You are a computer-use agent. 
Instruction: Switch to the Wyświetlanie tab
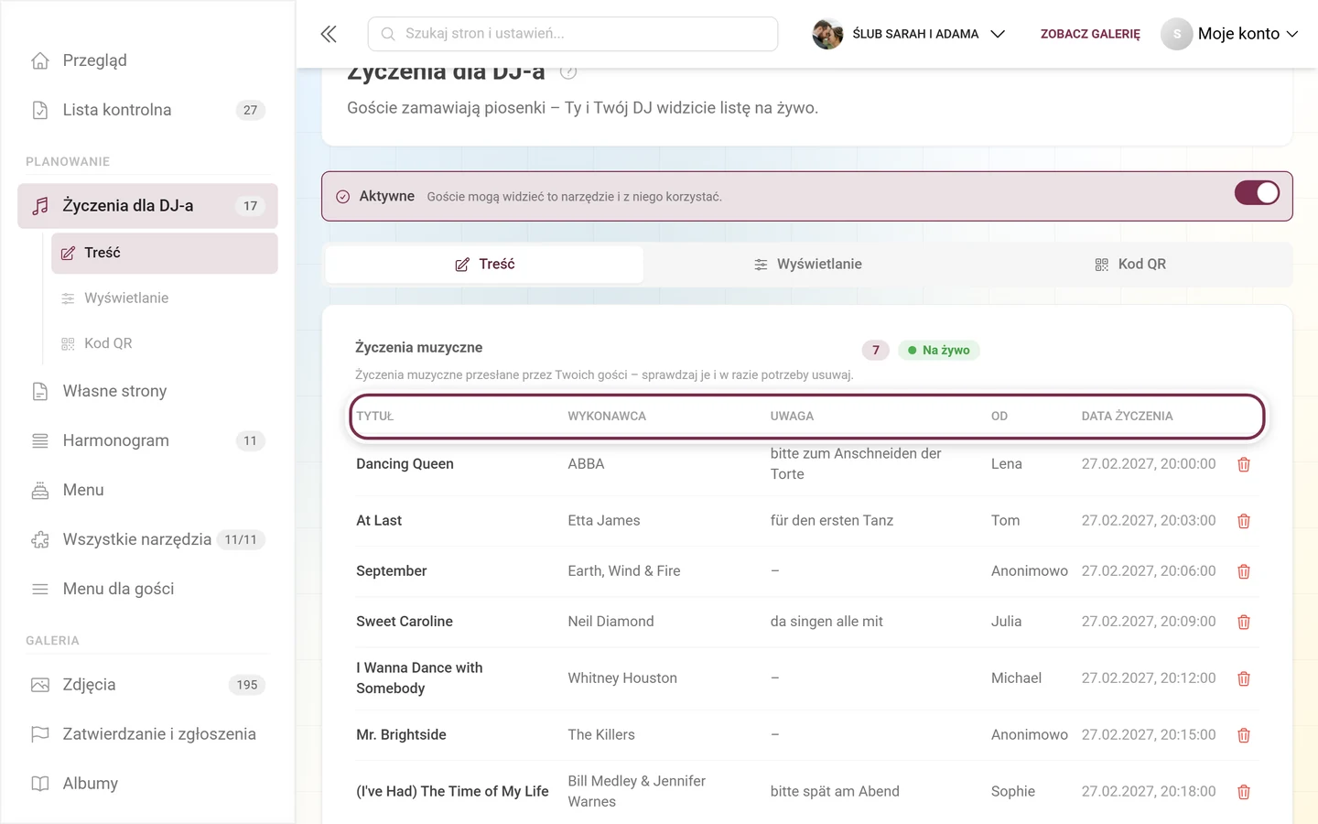[807, 264]
